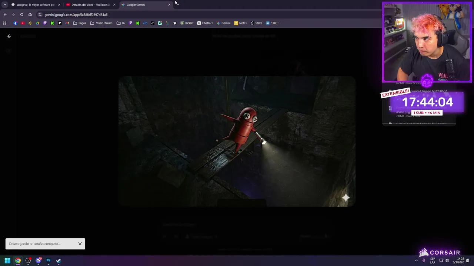Open the Music Stream bookmarks folder
Screen dimensions: 474x266
[x=101, y=23]
